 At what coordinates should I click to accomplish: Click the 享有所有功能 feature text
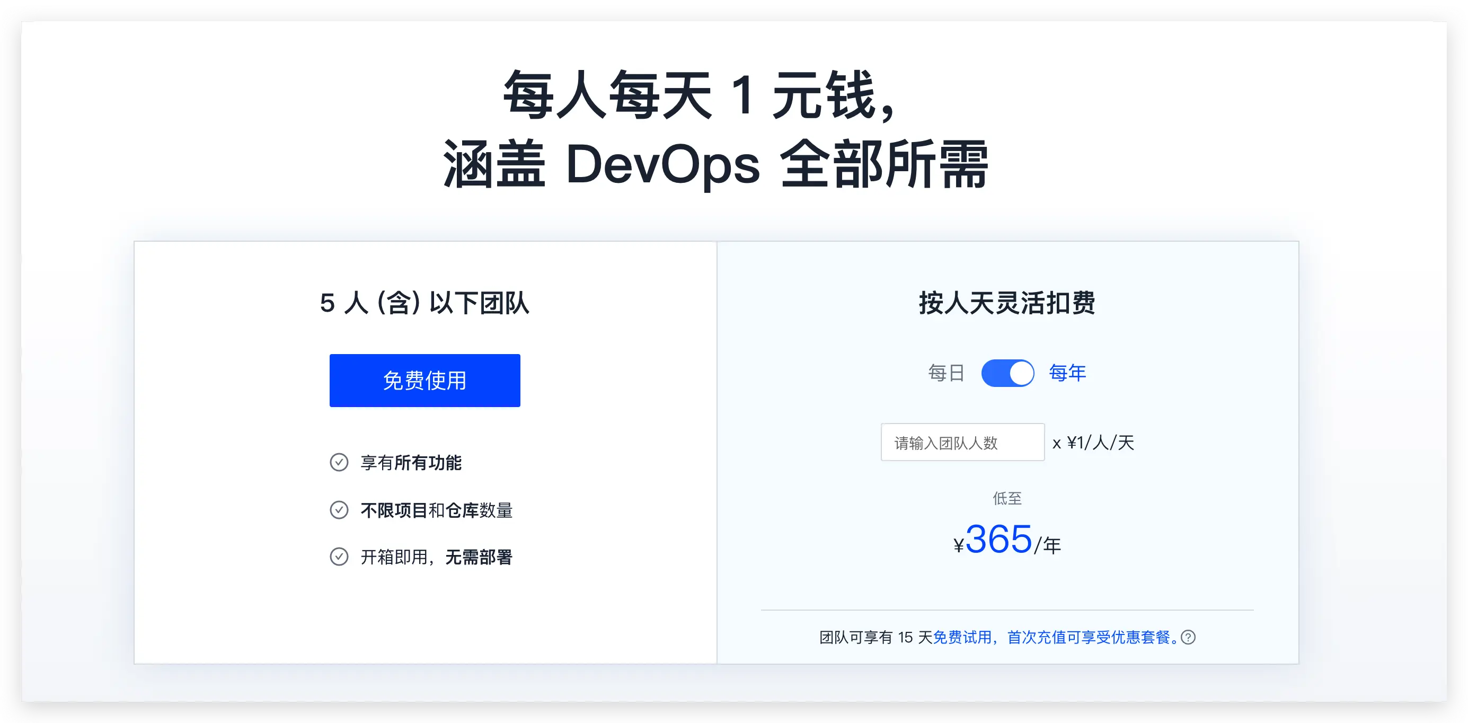[411, 462]
